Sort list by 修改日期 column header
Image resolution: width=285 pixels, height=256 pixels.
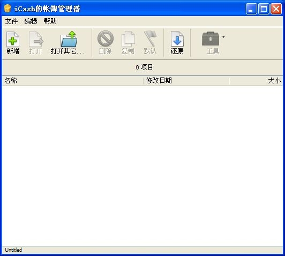186,81
